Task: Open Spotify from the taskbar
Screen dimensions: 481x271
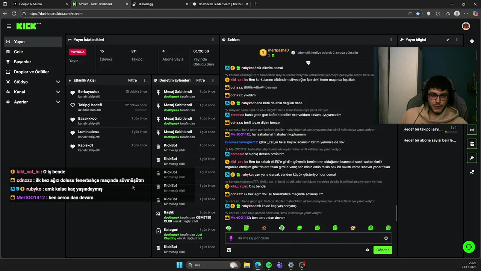Action: [x=269, y=265]
